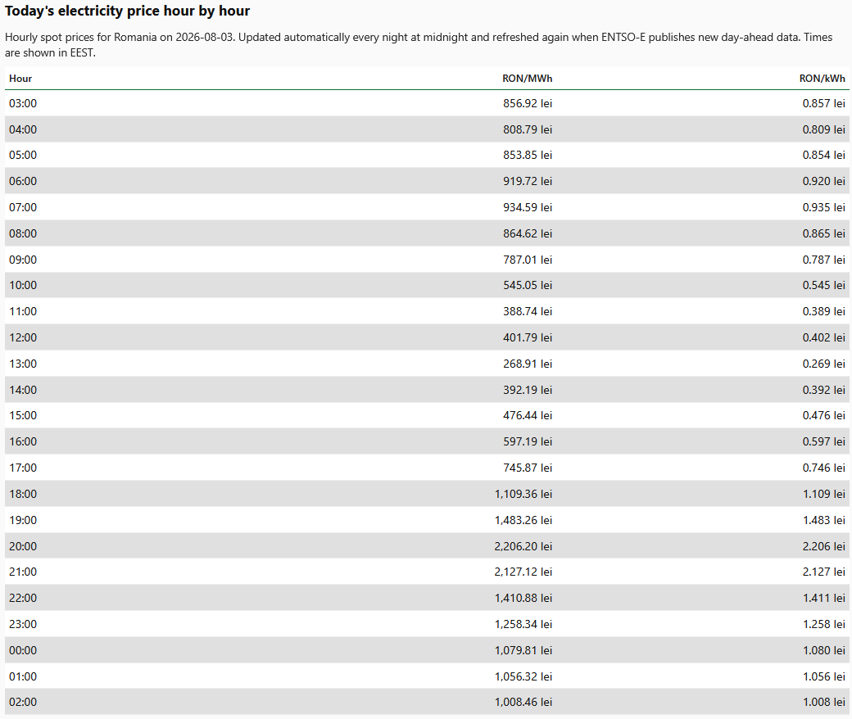Click the 808.79 lei price cell

(527, 129)
